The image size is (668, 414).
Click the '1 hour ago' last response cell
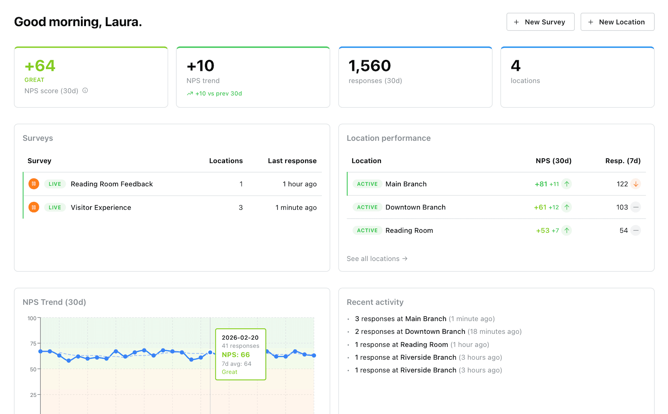coord(300,184)
